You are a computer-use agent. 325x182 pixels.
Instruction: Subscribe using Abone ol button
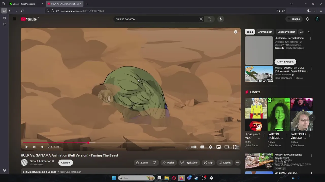point(66,163)
